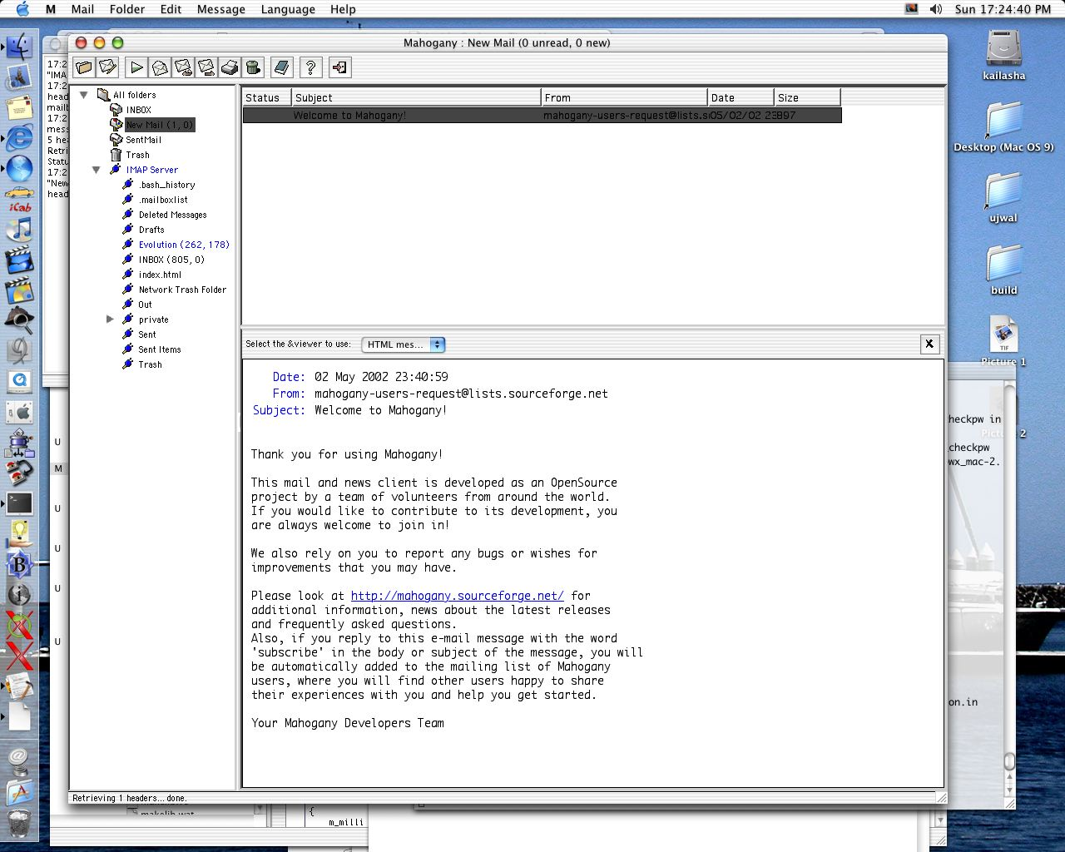Screen dimensions: 1065x852
Task: Delete message with the trash can toolbar icon
Action: coord(254,67)
